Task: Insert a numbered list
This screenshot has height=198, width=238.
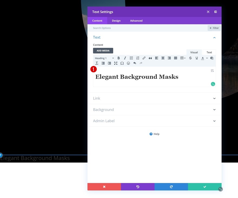Action: 138,58
